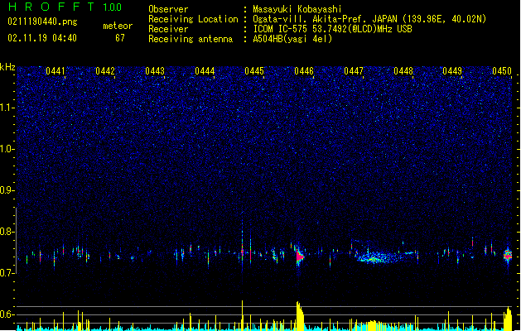Click the Receiving Location value text
The image size is (521, 331).
tap(369, 19)
